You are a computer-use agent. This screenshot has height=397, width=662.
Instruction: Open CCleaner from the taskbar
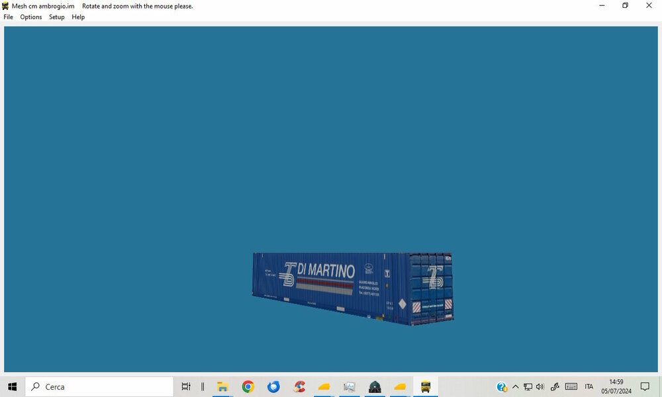click(299, 386)
